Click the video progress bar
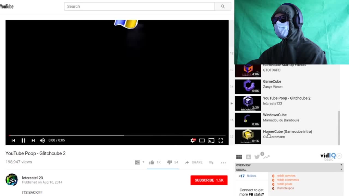Screen dimensions: 349x196 click(x=117, y=135)
